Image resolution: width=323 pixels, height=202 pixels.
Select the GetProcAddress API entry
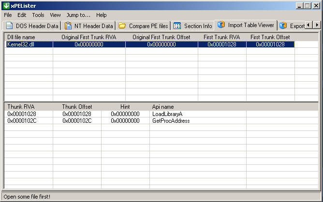click(171, 121)
